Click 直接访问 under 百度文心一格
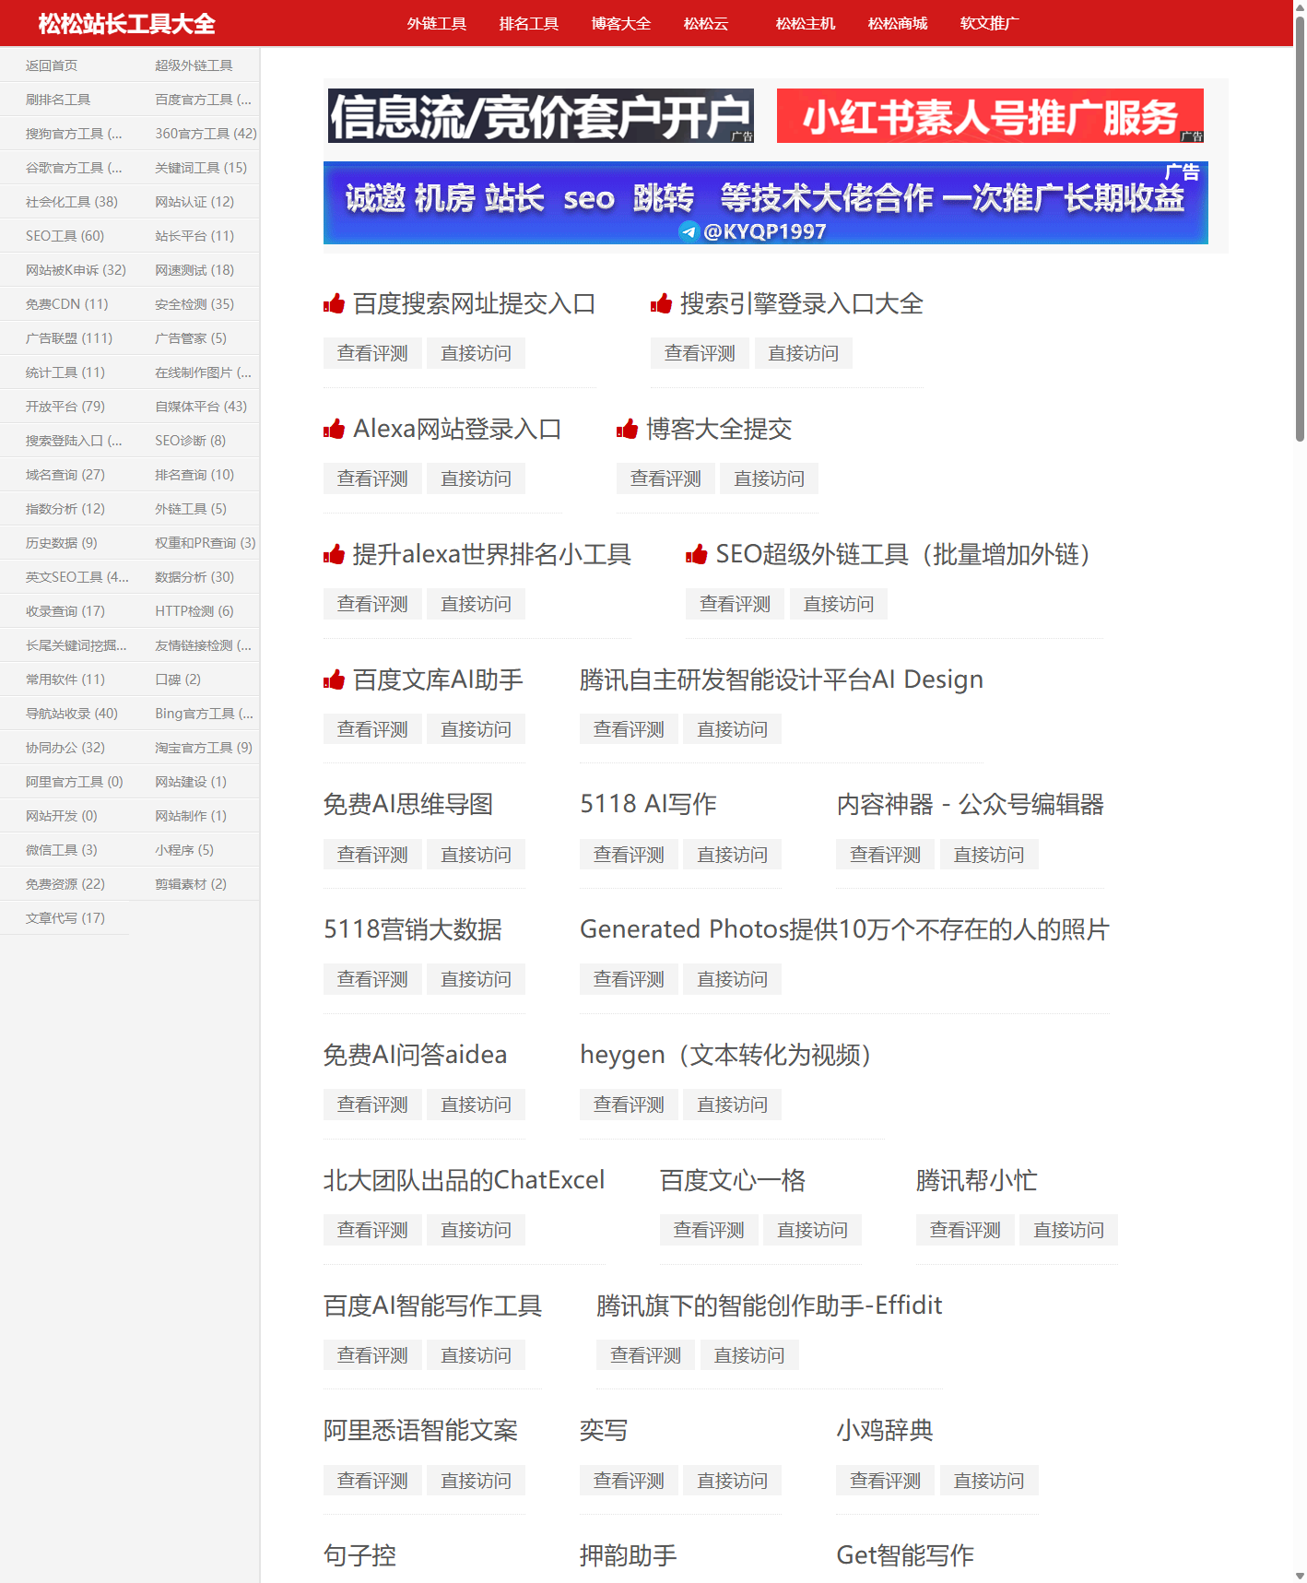 [x=812, y=1230]
